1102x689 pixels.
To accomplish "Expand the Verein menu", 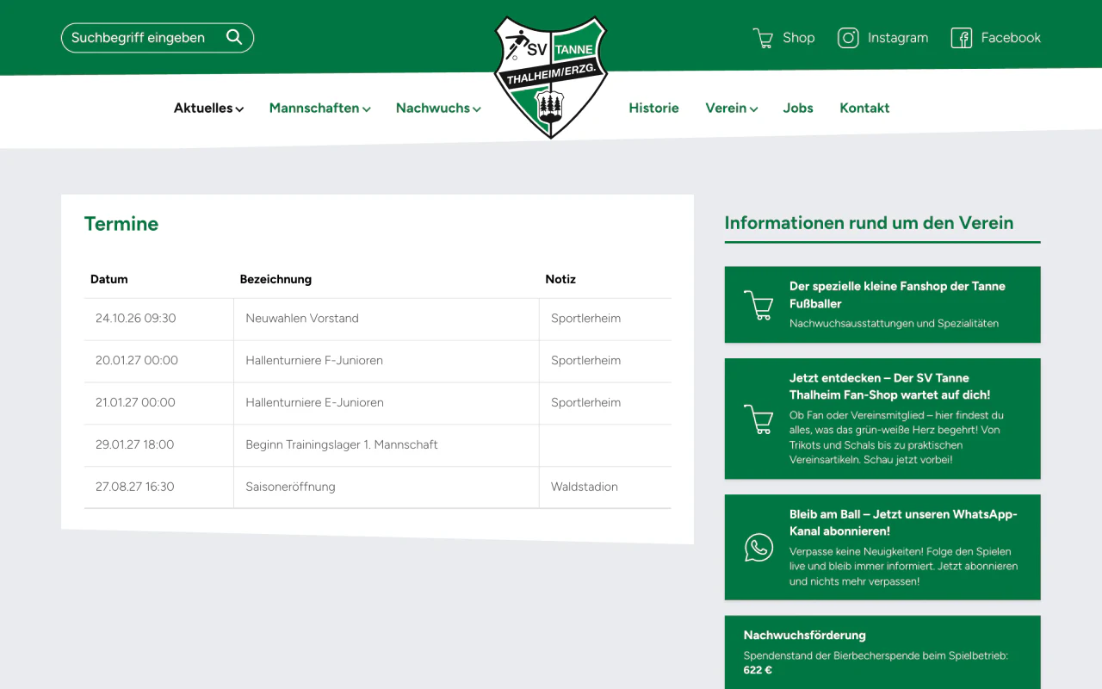I will [x=732, y=108].
